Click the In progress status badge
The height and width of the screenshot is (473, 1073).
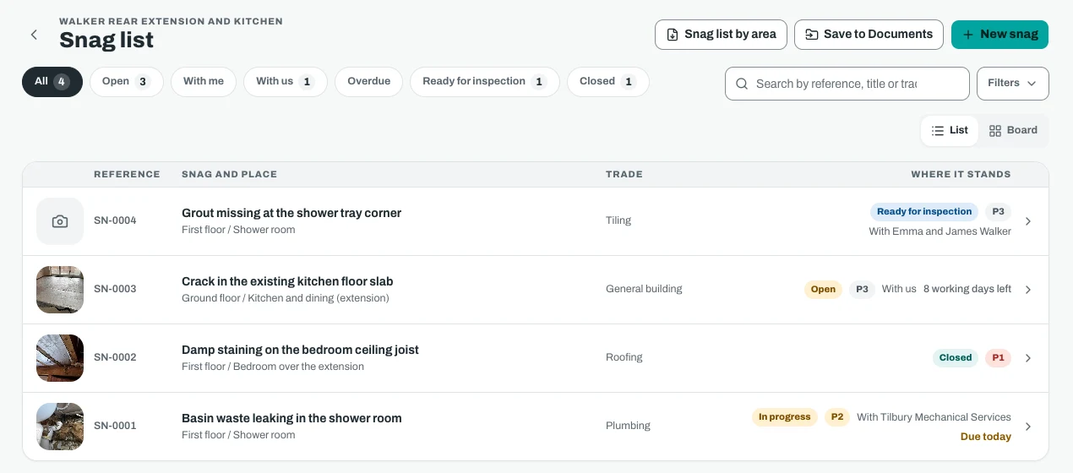784,417
